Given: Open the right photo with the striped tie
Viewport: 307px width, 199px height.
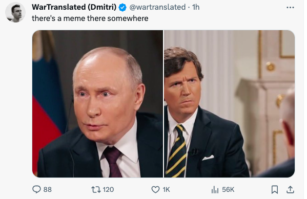Looking at the screenshot, I should 229,104.
